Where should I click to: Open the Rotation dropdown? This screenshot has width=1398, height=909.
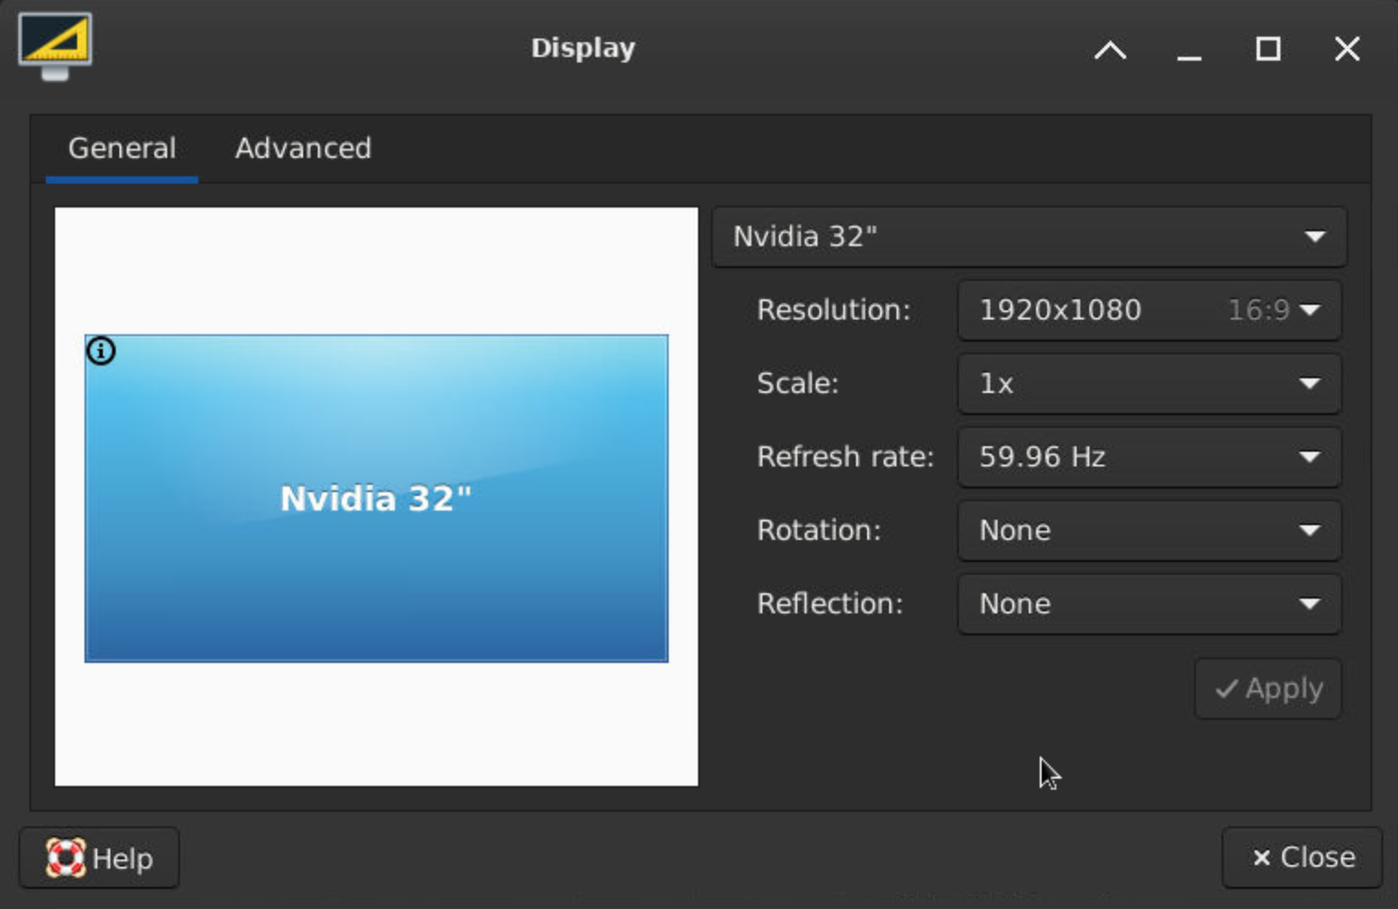[x=1148, y=531]
